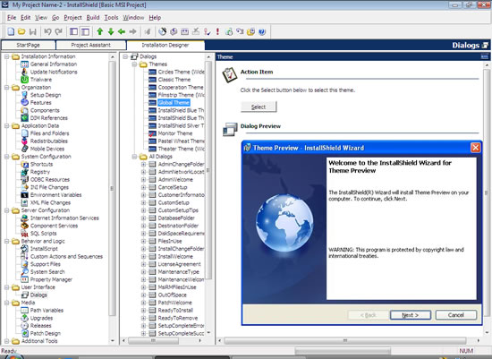492x359 pixels.
Task: Select Internet Information Services item
Action: (x=64, y=218)
